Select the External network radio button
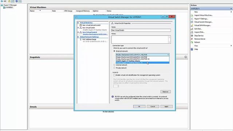The height and width of the screenshot is (131, 233). pyautogui.click(x=114, y=51)
